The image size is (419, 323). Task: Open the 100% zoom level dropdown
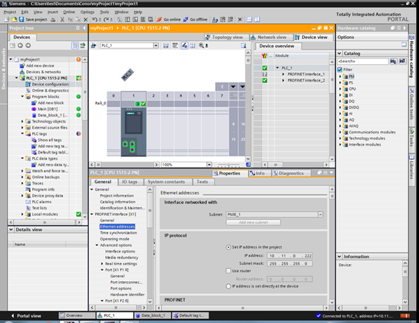tap(209, 165)
